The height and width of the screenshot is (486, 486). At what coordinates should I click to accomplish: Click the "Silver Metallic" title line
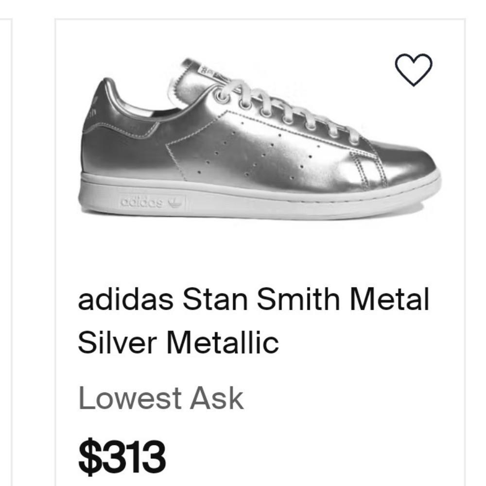pyautogui.click(x=178, y=343)
